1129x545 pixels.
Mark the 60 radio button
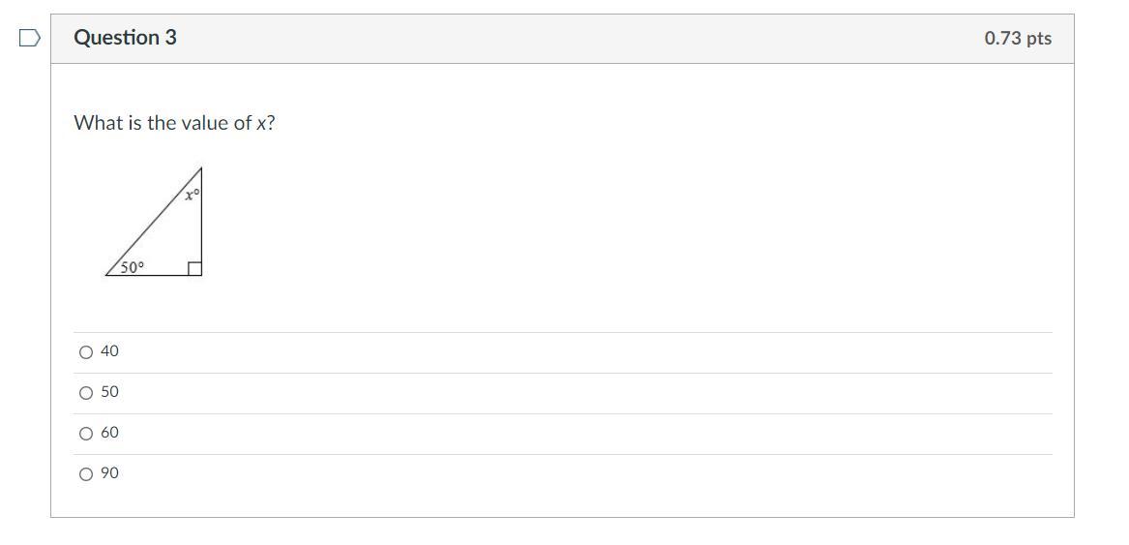tap(87, 434)
